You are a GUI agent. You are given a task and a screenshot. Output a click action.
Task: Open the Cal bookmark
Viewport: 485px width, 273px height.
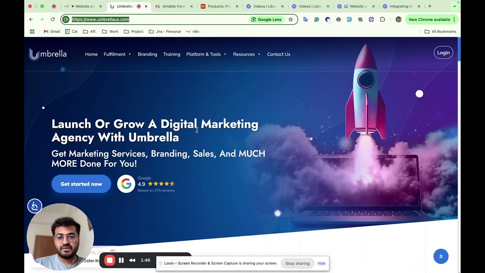click(x=71, y=31)
